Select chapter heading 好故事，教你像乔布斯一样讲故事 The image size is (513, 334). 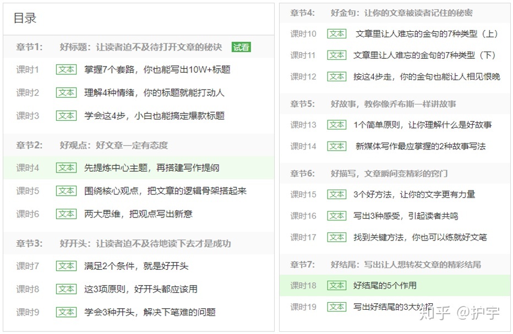pyautogui.click(x=393, y=104)
